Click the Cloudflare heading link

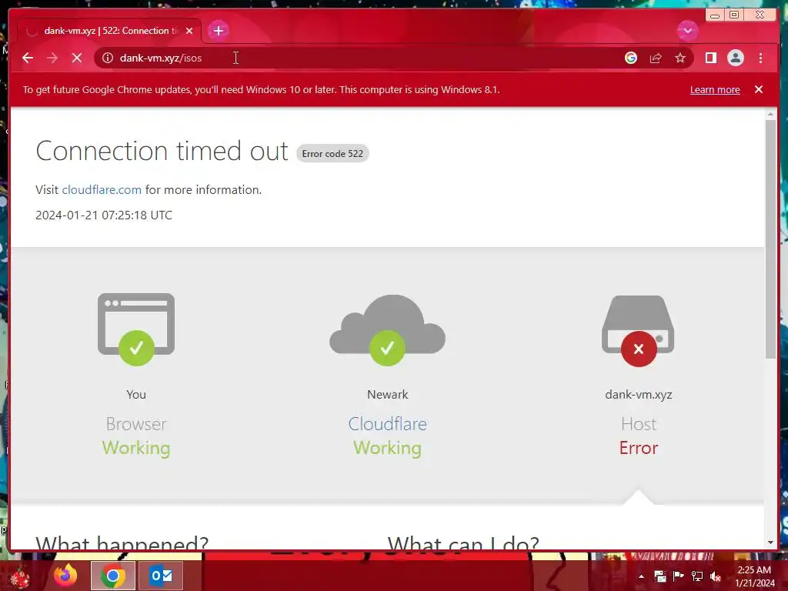click(x=388, y=424)
